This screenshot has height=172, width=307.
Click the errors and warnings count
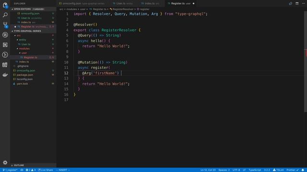[31, 170]
